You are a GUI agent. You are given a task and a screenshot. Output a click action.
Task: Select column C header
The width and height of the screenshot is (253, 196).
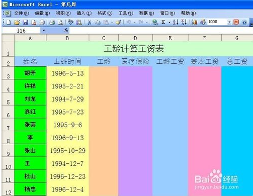(x=104, y=38)
